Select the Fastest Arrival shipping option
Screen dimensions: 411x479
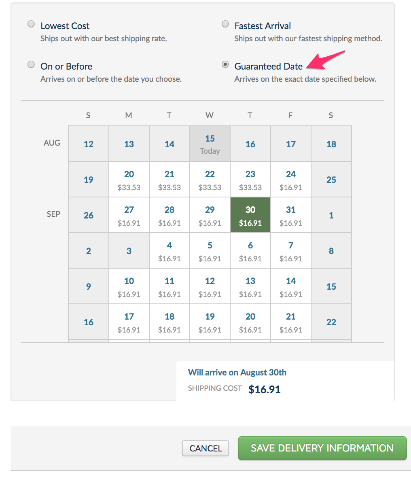pos(225,24)
